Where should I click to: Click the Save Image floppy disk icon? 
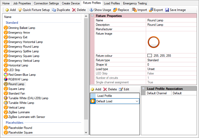point(167,10)
